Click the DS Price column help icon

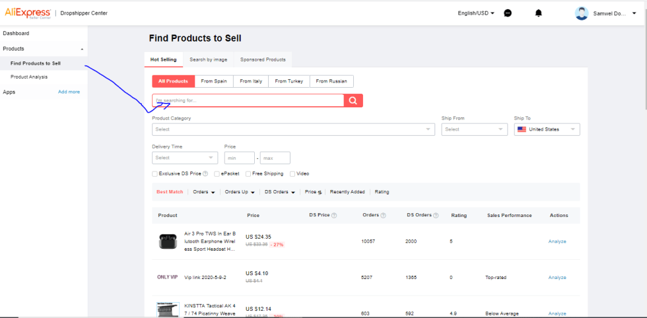point(334,215)
